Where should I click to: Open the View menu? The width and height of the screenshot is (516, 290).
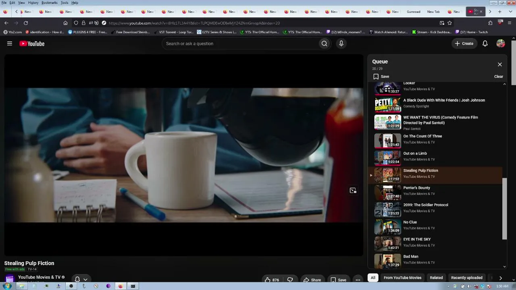pyautogui.click(x=21, y=2)
